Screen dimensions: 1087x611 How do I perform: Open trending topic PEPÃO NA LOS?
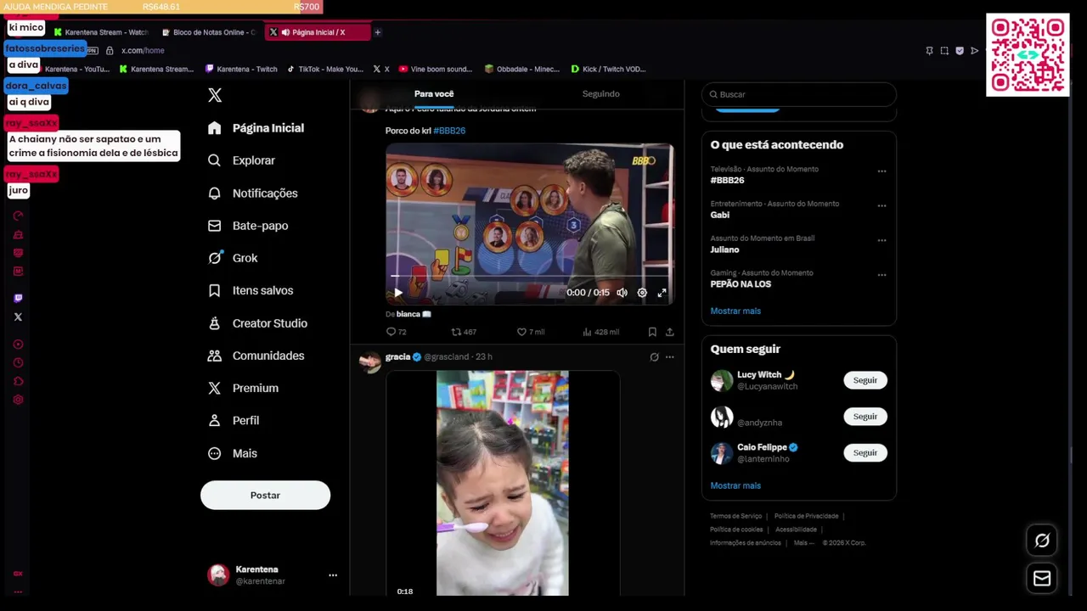pyautogui.click(x=741, y=284)
